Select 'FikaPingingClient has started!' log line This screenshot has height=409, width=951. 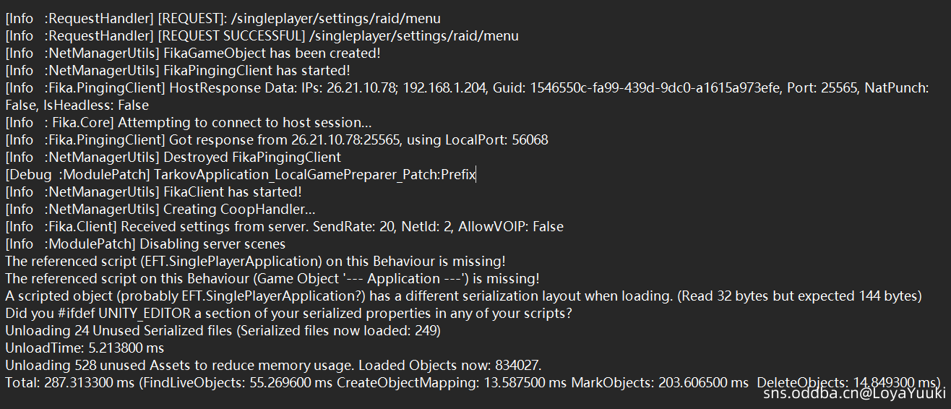[x=178, y=71]
